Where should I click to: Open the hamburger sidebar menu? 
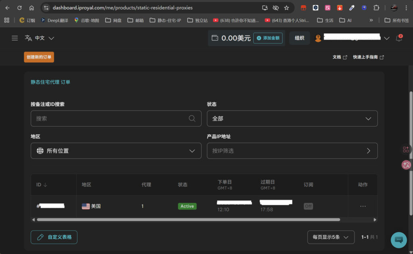pos(15,38)
